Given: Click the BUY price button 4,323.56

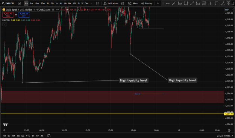Looking at the screenshot, I should pos(24,15).
